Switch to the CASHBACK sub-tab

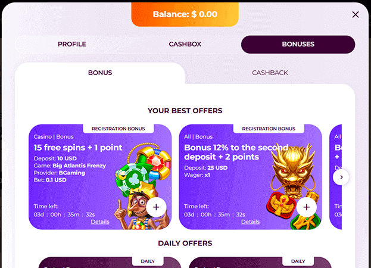point(270,73)
